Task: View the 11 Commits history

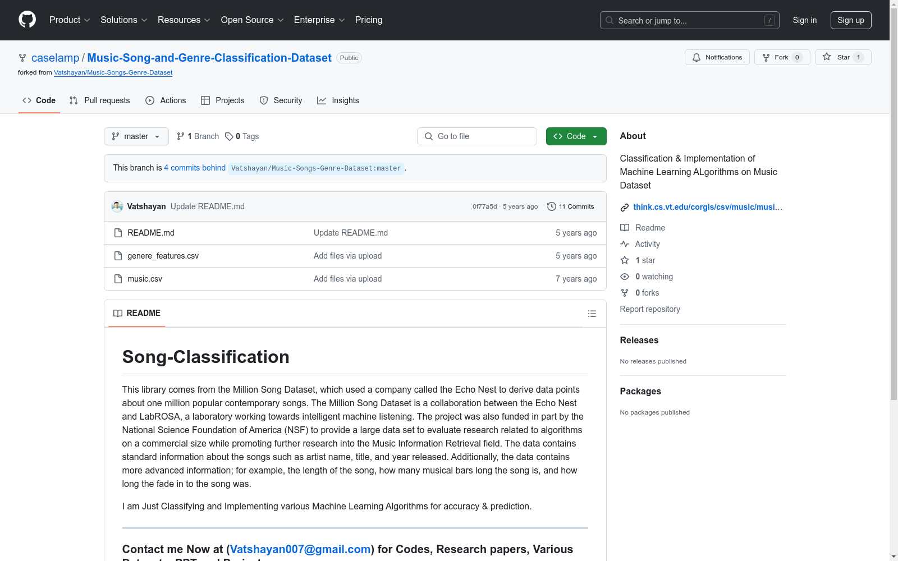Action: pyautogui.click(x=570, y=206)
